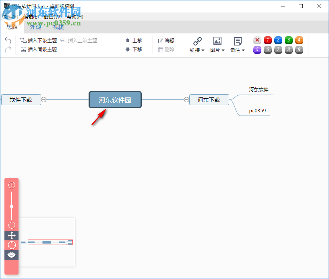Viewport: 329px width, 279px height.
Task: Insert a sibling topic (插入同级主题)
Action: (39, 50)
